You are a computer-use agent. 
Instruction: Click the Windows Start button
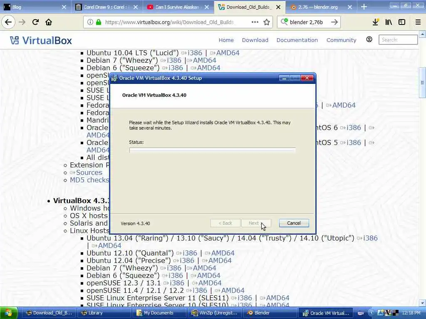[9, 313]
